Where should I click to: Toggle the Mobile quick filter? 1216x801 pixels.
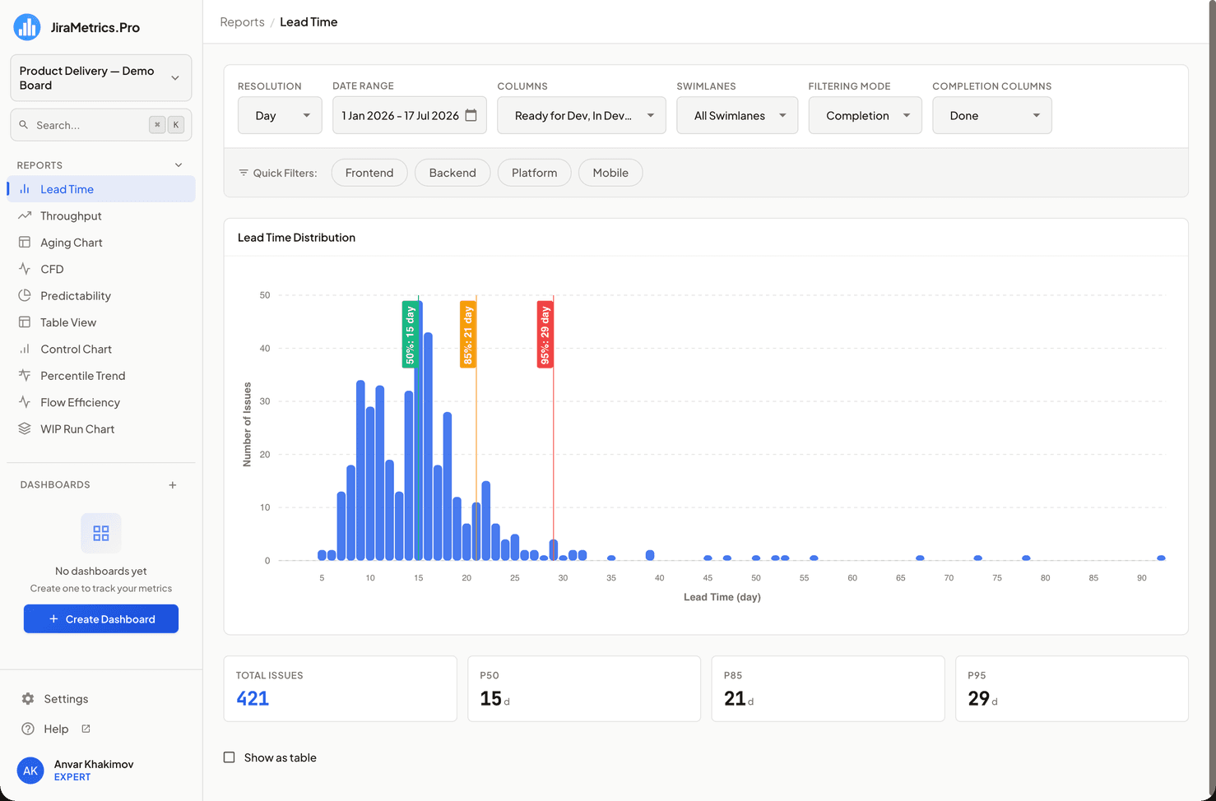[x=610, y=173]
